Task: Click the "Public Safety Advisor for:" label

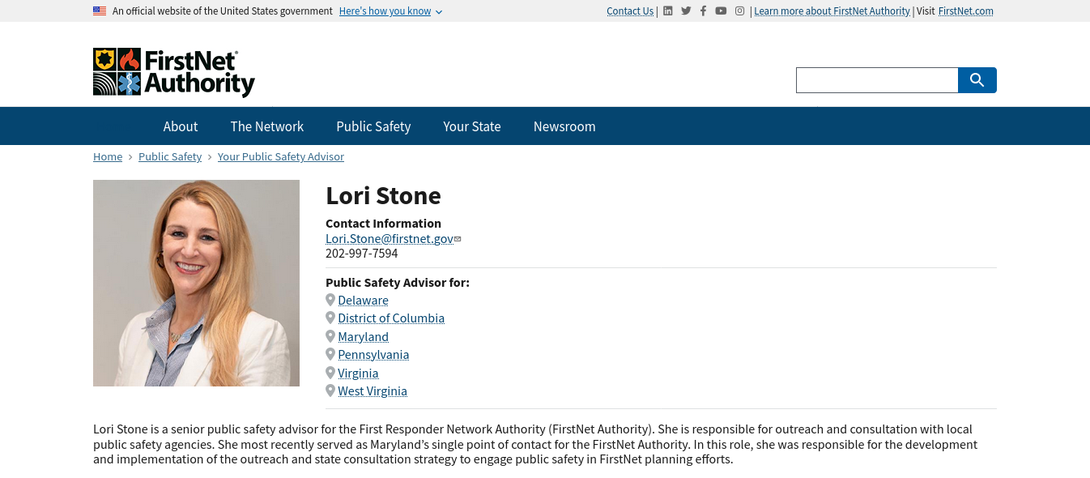Action: pos(398,282)
